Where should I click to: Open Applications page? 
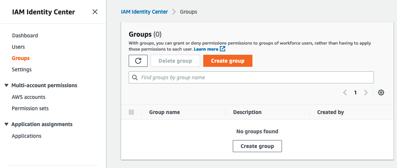pos(26,136)
